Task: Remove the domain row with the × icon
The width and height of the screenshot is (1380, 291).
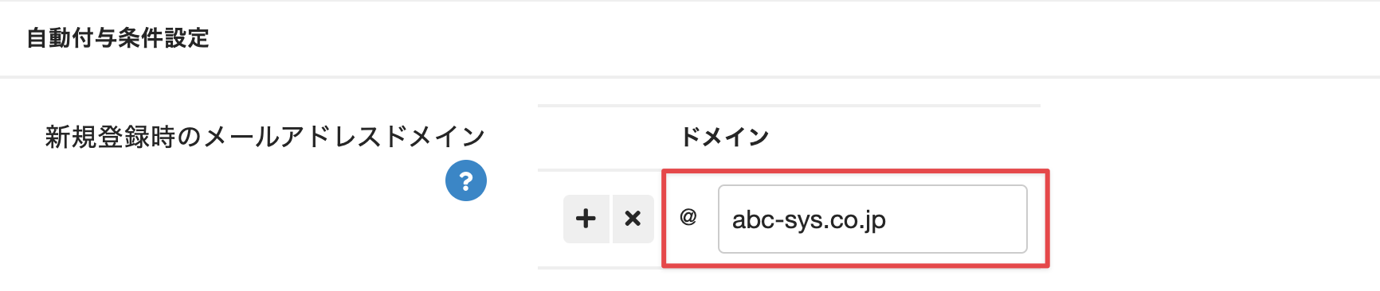Action: 633,219
